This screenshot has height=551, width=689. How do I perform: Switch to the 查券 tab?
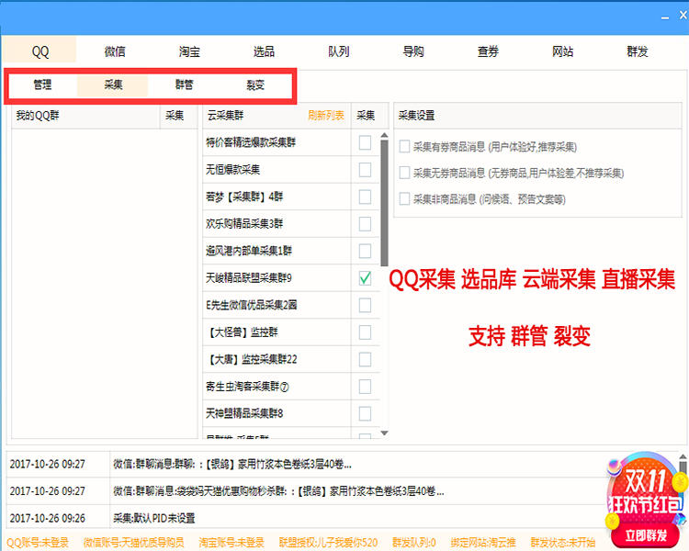pyautogui.click(x=488, y=51)
